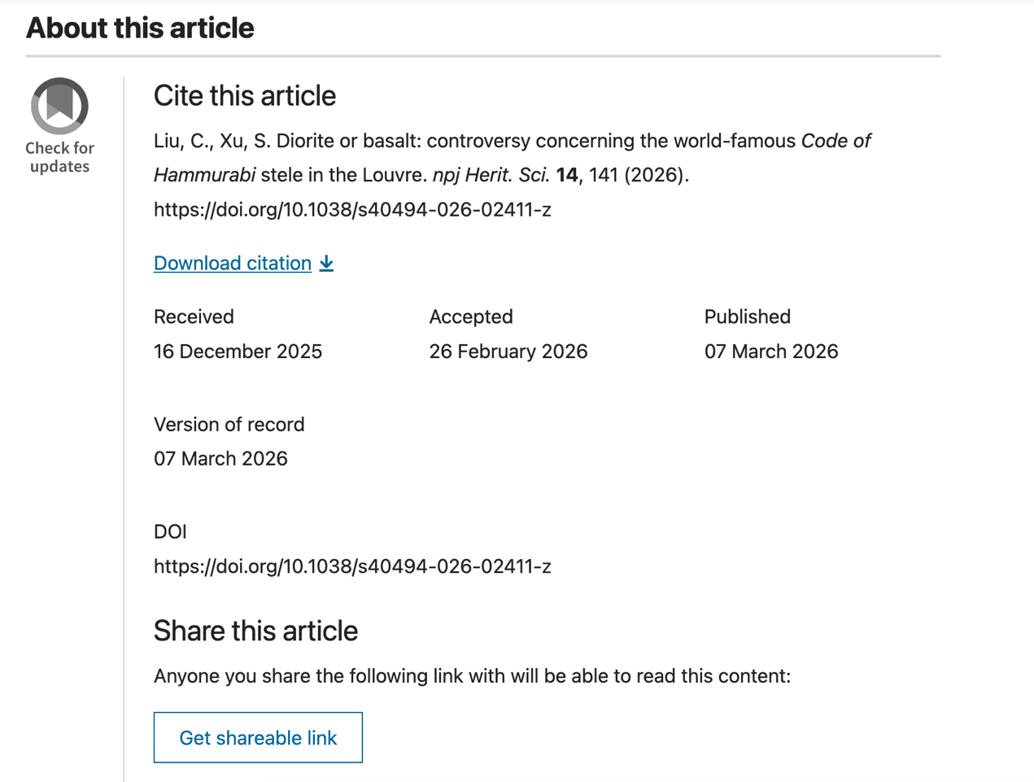The image size is (1034, 782).
Task: Click the "About this article" heading
Action: point(140,28)
